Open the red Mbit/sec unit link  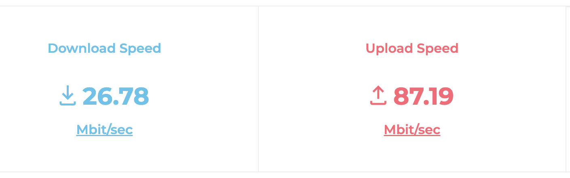[x=412, y=130]
